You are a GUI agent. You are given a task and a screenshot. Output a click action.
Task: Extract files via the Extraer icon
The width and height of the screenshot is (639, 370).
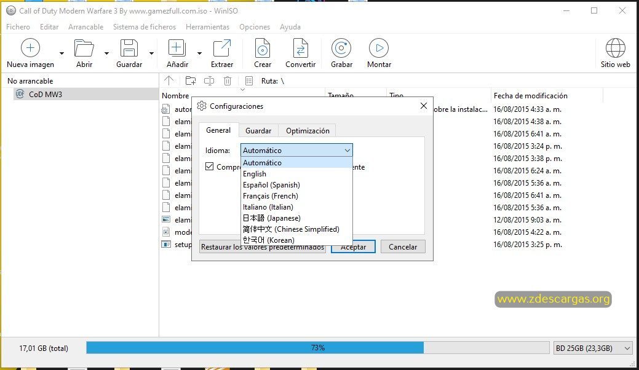(221, 48)
